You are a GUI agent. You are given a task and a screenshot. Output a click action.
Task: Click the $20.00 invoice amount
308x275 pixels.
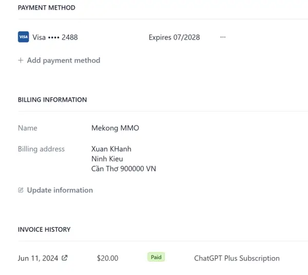[x=108, y=258]
